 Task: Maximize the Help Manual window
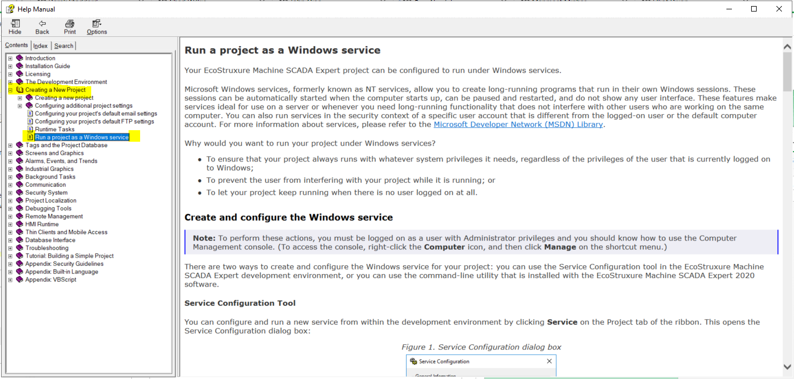click(x=754, y=9)
